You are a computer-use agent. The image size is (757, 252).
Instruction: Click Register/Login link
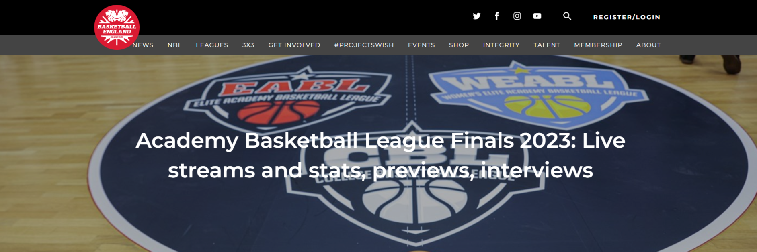coord(627,17)
